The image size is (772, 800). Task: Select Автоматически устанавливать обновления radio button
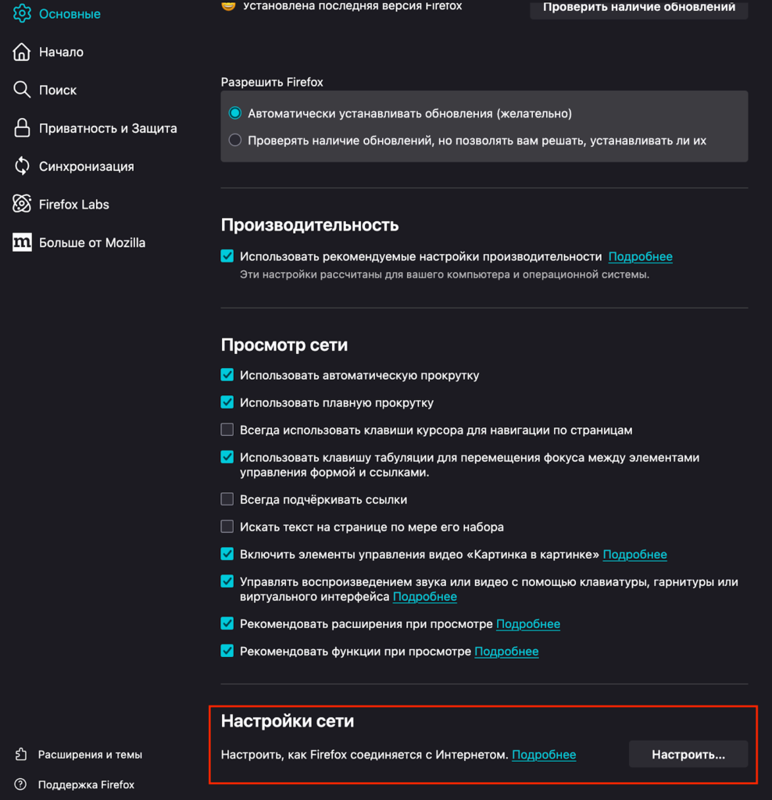point(234,112)
